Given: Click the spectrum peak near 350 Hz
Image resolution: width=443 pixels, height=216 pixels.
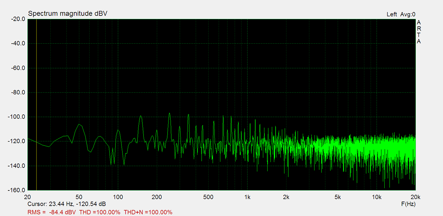Looking at the screenshot, I should 188,115.
